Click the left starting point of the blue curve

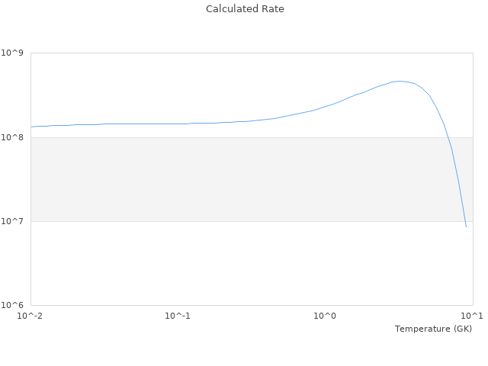[31, 127]
